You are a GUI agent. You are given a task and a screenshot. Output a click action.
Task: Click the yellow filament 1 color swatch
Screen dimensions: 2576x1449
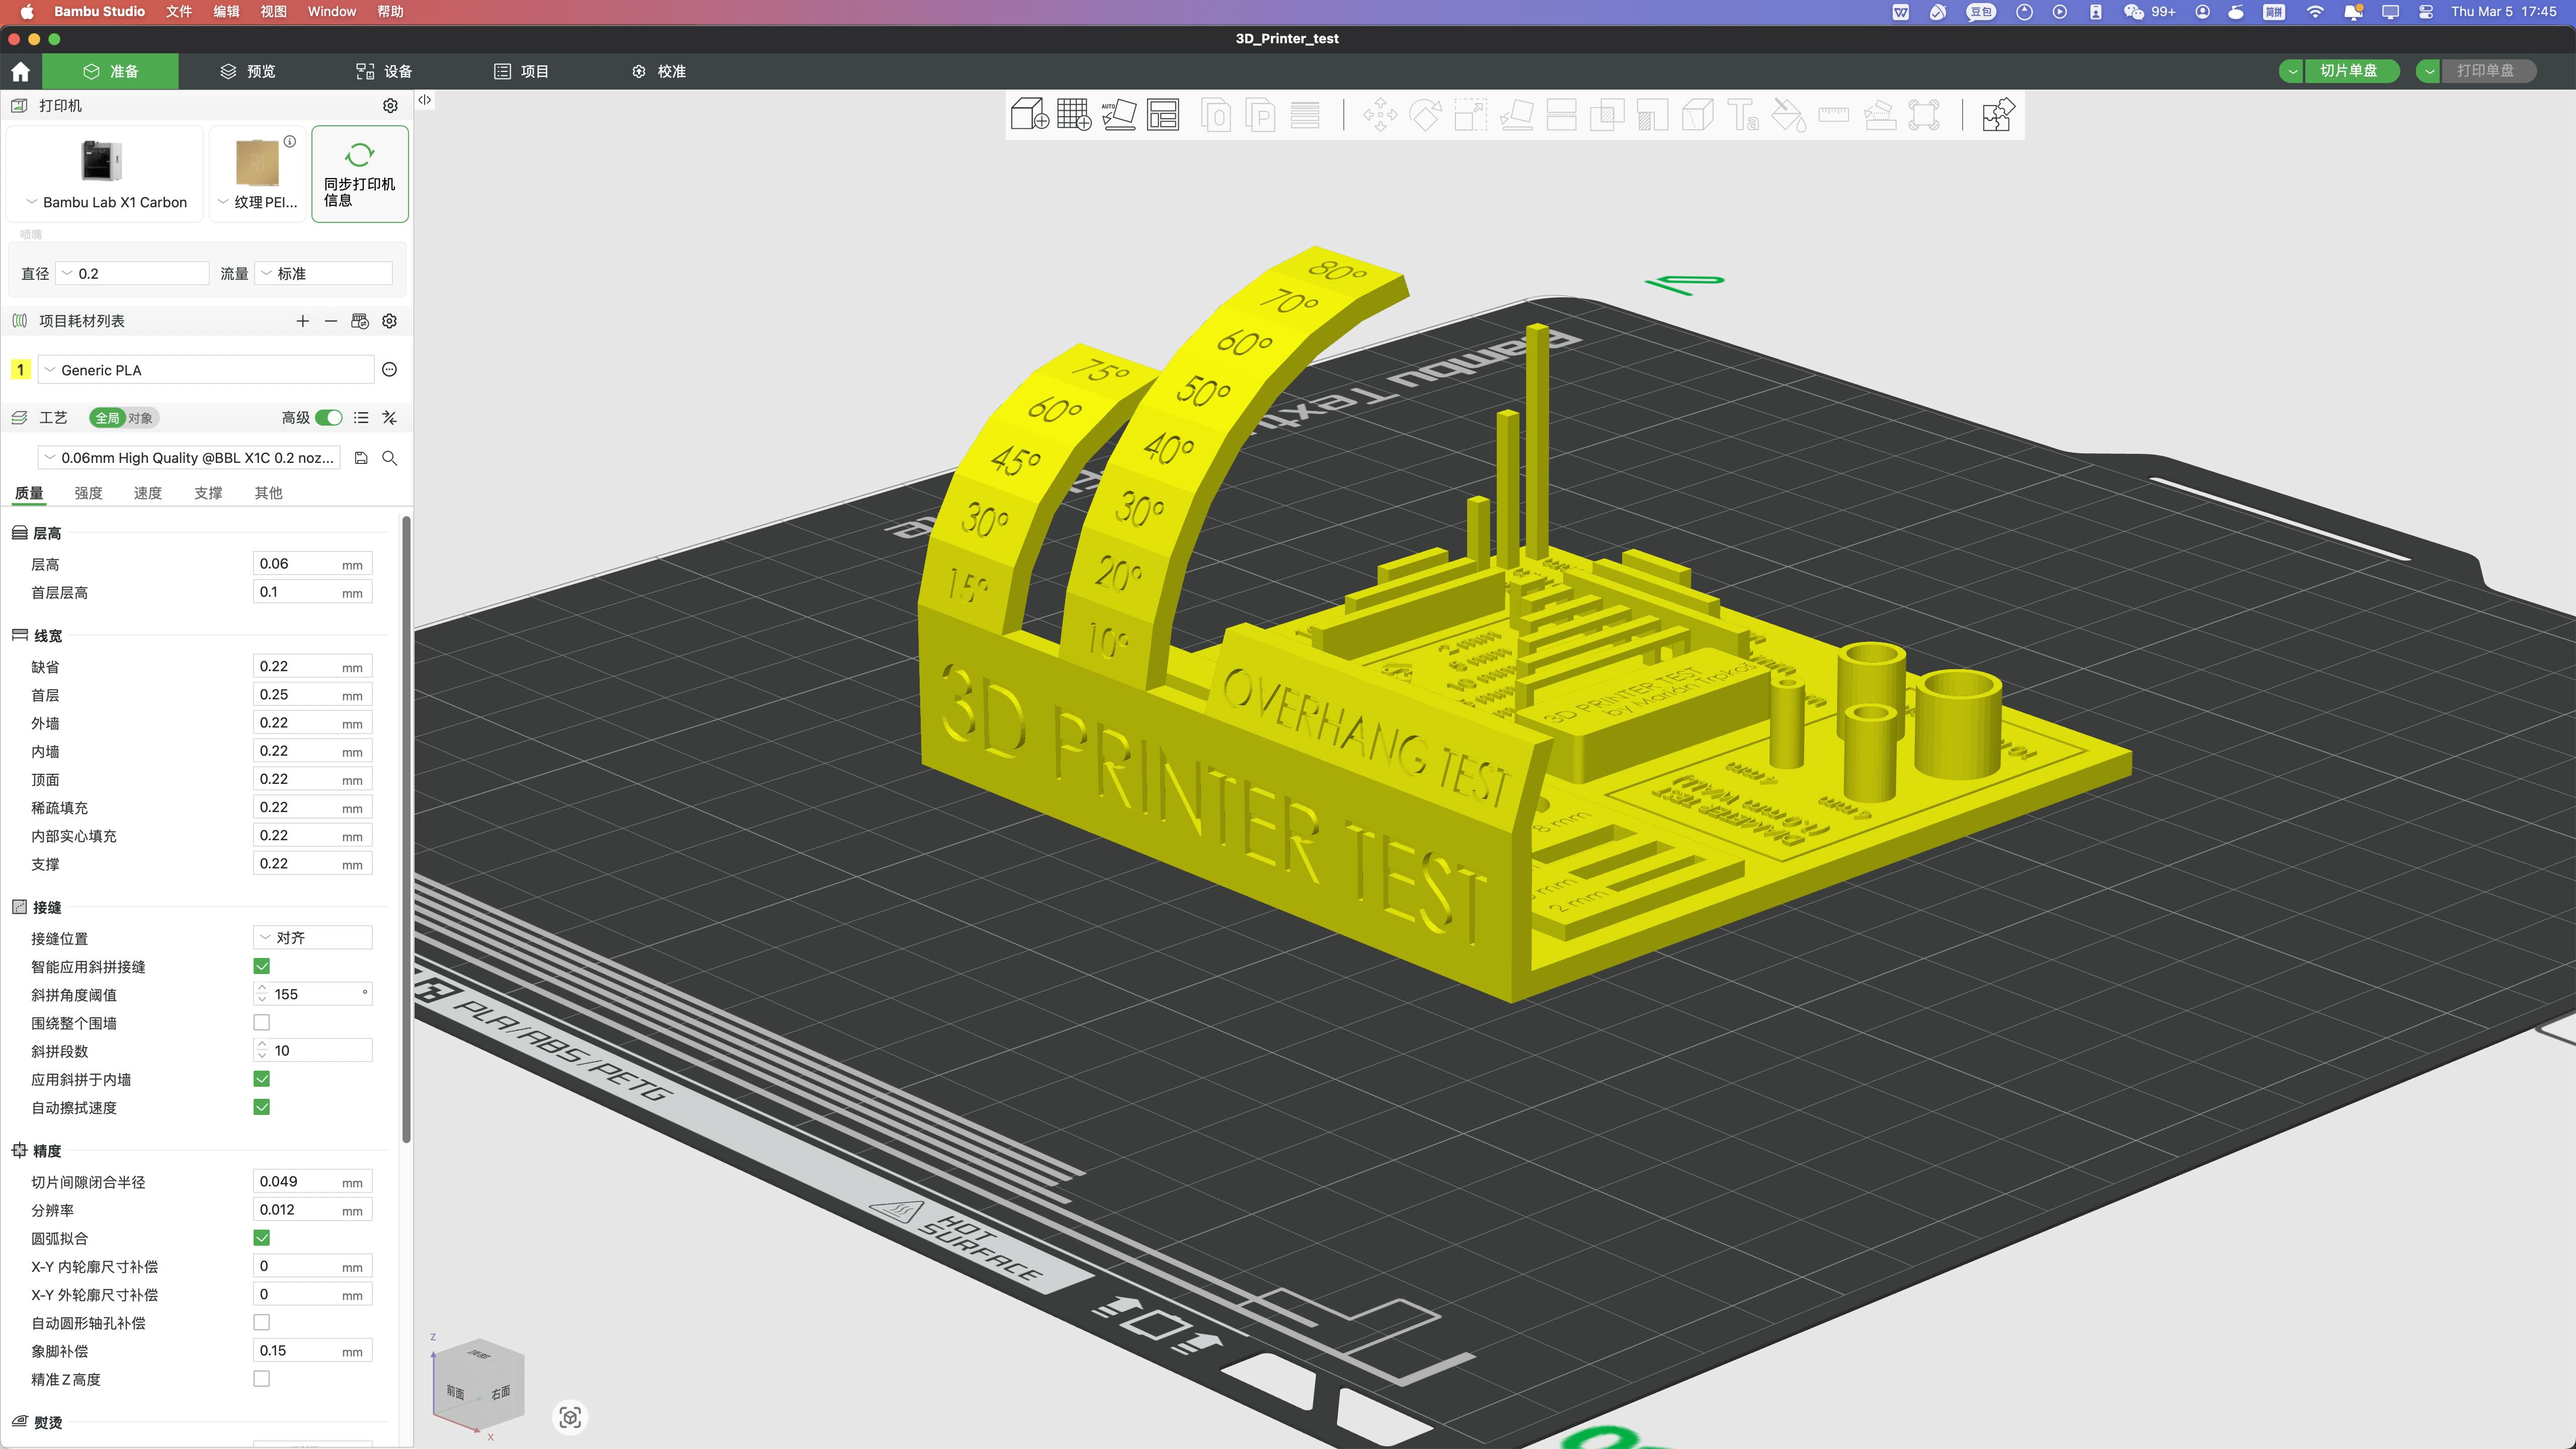(20, 369)
